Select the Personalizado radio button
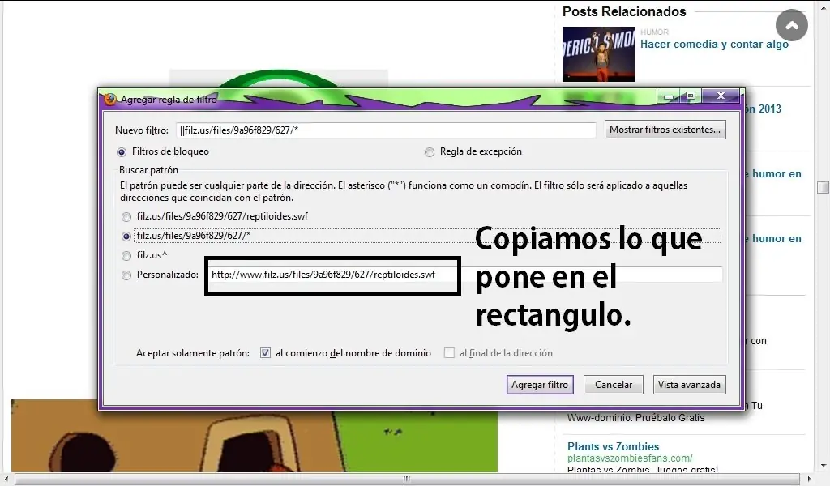The image size is (830, 486). (x=126, y=275)
